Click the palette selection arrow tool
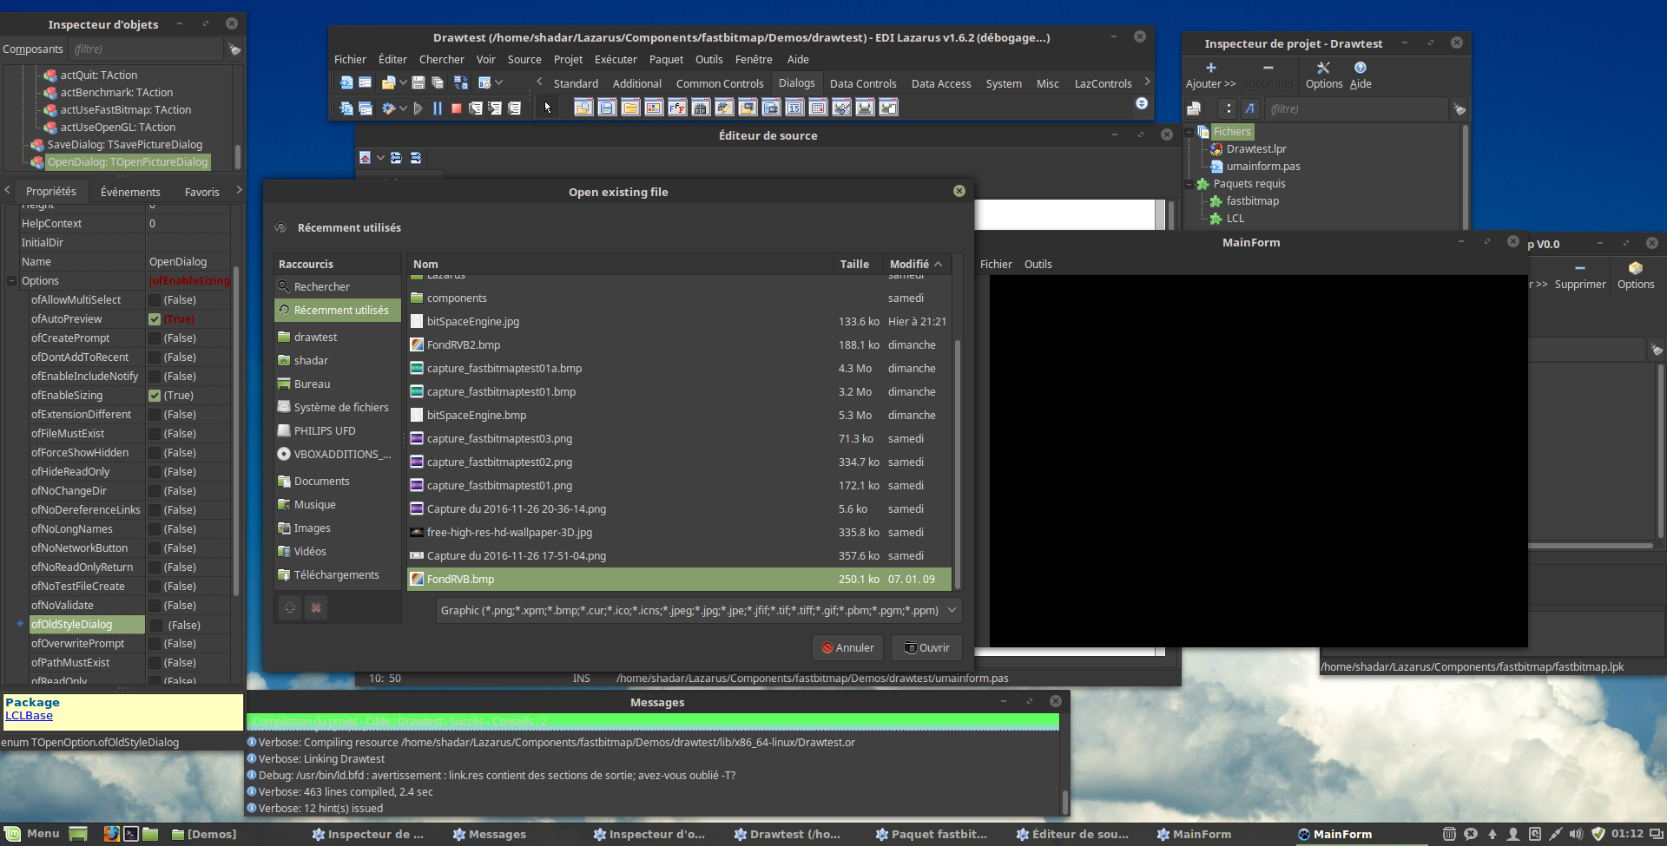The height and width of the screenshot is (846, 1667). point(548,108)
